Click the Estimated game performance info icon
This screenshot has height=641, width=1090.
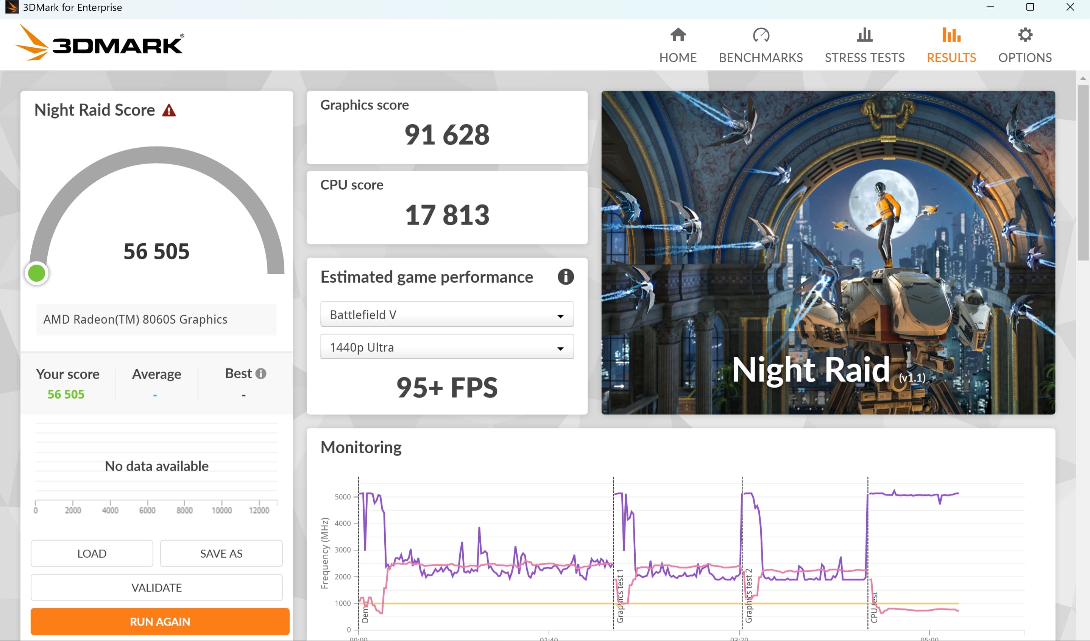(565, 277)
